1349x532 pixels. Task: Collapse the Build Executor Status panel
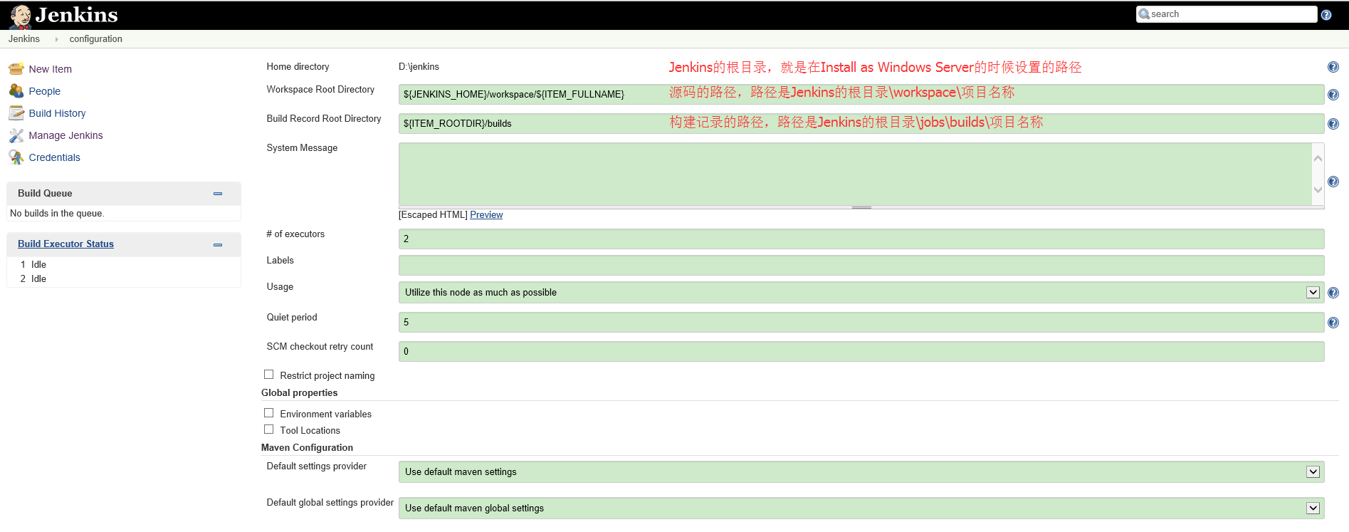[x=218, y=244]
